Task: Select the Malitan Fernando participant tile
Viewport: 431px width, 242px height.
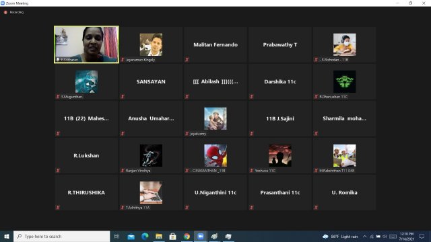Action: (x=215, y=44)
